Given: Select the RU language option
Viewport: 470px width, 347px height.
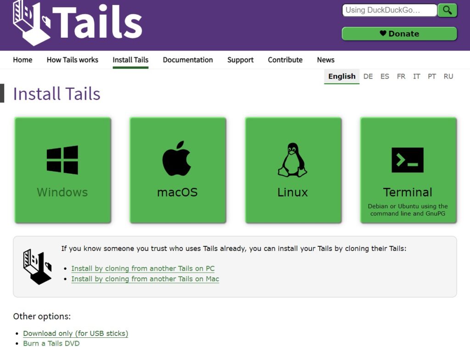Looking at the screenshot, I should coord(448,76).
